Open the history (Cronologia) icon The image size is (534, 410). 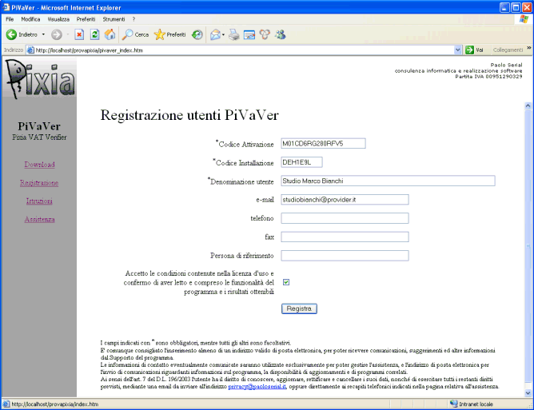[197, 34]
